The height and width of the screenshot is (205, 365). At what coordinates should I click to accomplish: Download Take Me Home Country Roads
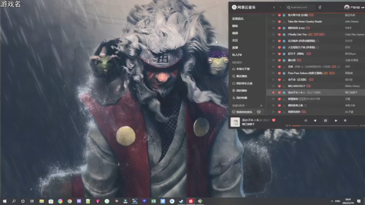(284, 21)
